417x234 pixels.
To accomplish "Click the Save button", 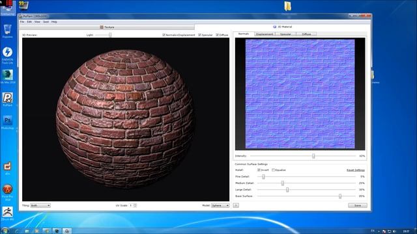I will [x=358, y=205].
